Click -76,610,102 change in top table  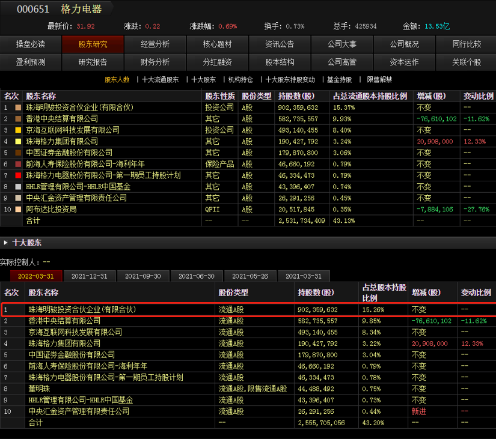click(x=436, y=119)
